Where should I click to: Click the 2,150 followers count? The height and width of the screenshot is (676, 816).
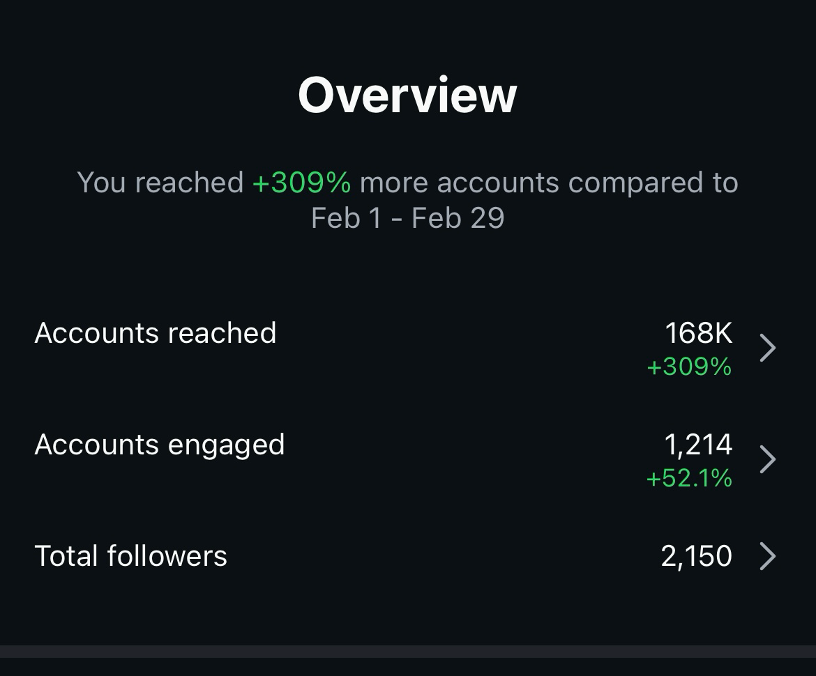pos(696,556)
